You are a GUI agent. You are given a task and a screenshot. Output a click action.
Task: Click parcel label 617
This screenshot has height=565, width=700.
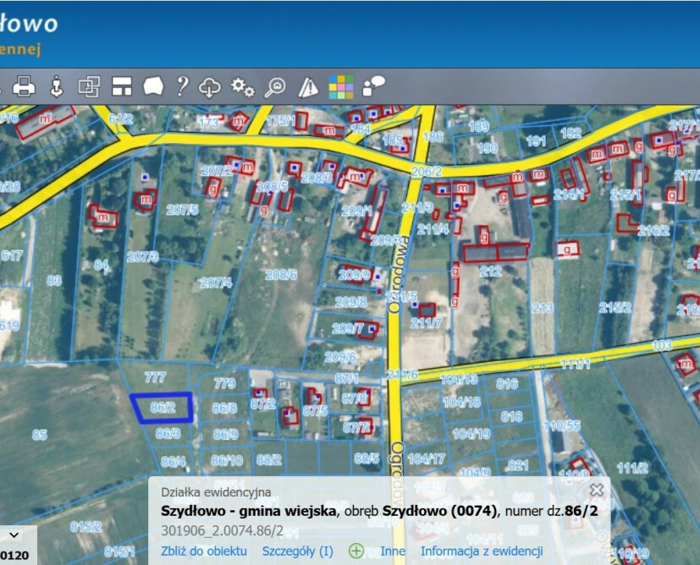(12, 255)
